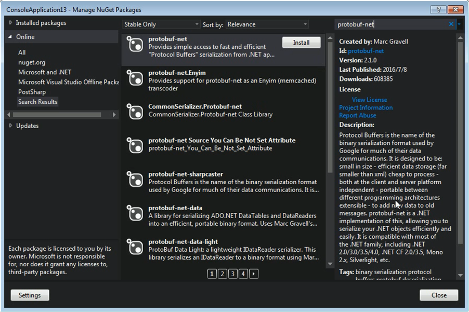The width and height of the screenshot is (469, 312).
Task: Go to results page 3
Action: point(233,274)
